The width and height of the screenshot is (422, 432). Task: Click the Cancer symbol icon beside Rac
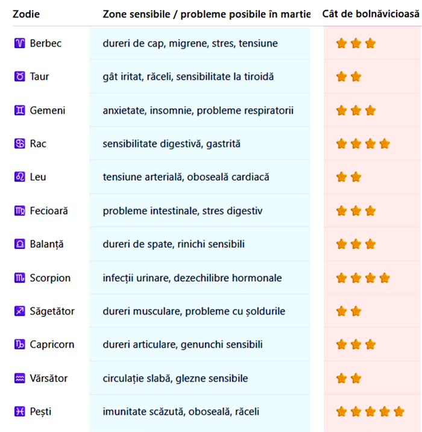coord(19,143)
